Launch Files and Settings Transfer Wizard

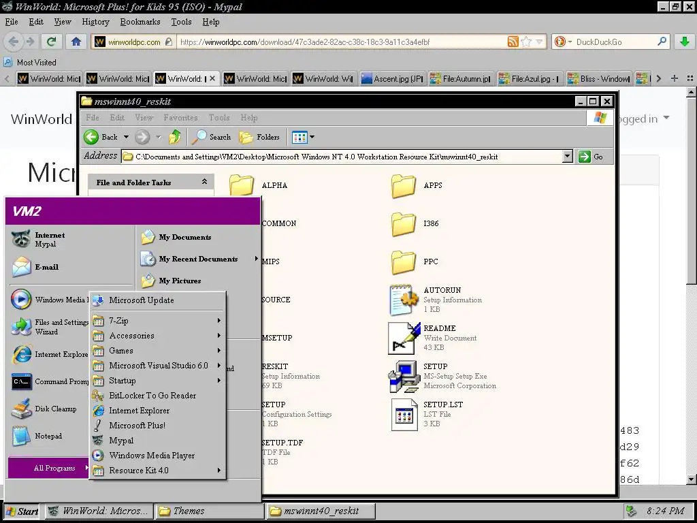[x=50, y=327]
